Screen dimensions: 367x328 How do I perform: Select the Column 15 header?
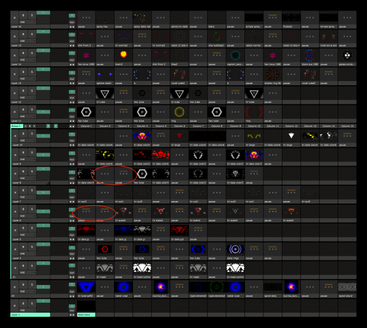(347, 126)
